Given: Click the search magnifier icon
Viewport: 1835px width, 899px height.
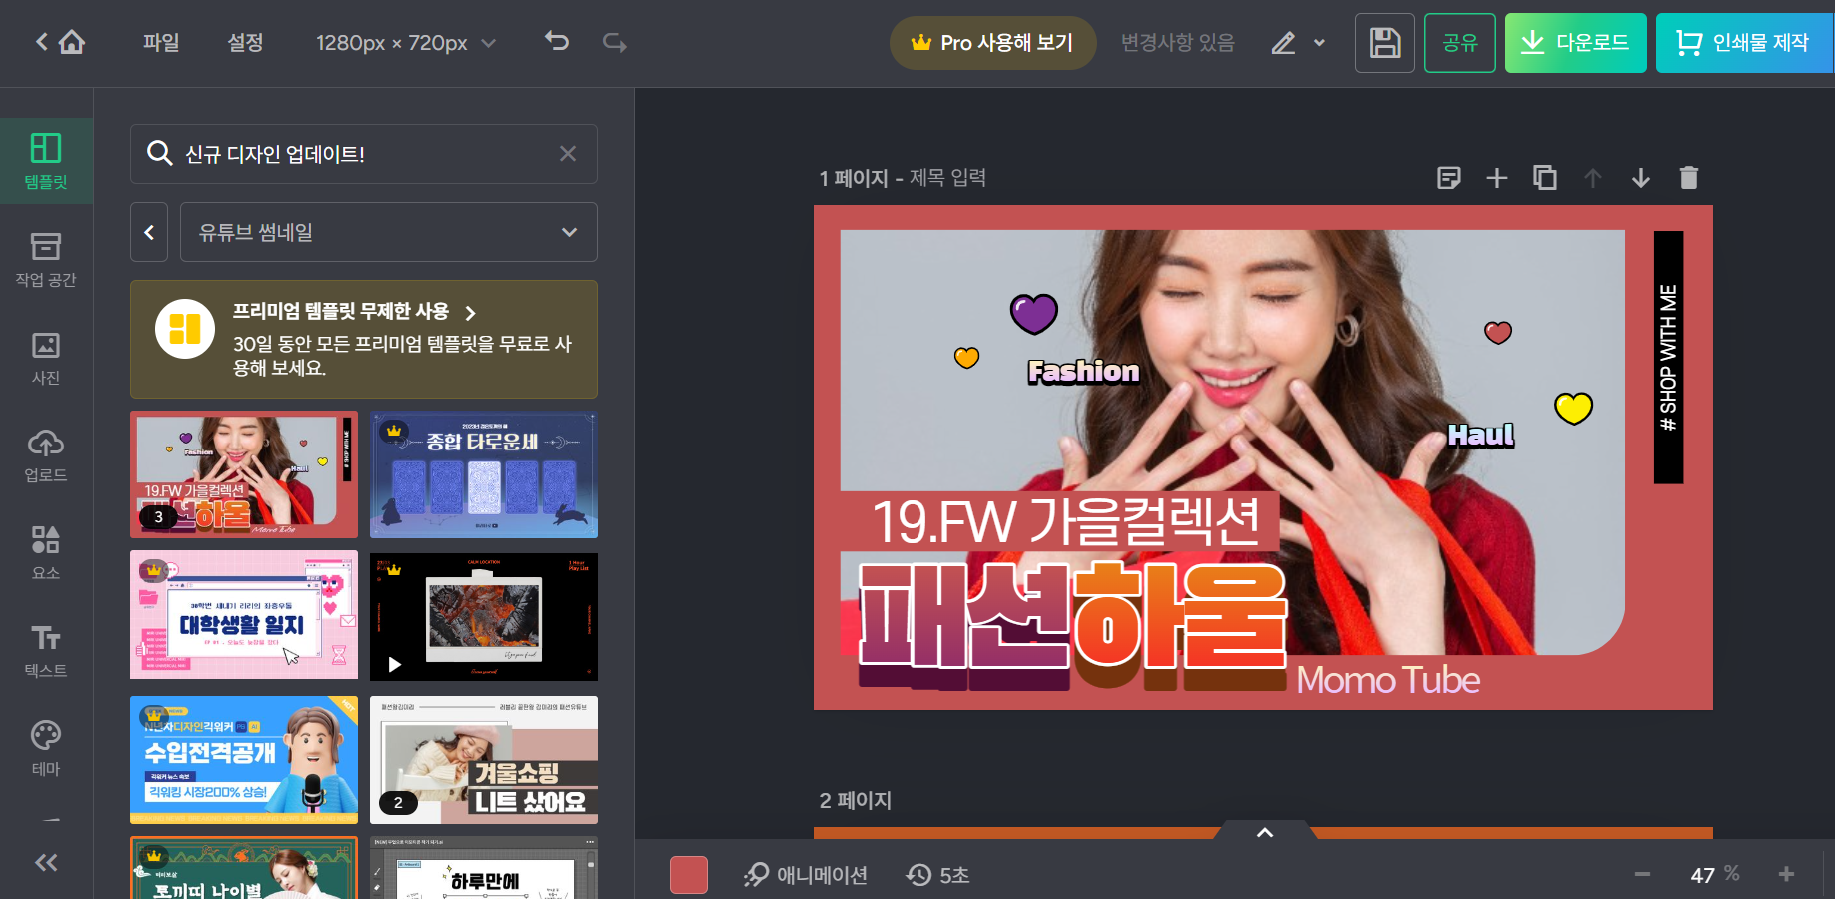Looking at the screenshot, I should (x=160, y=153).
